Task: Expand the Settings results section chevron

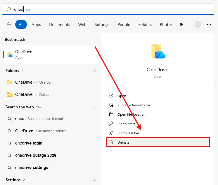Action: 95,180
